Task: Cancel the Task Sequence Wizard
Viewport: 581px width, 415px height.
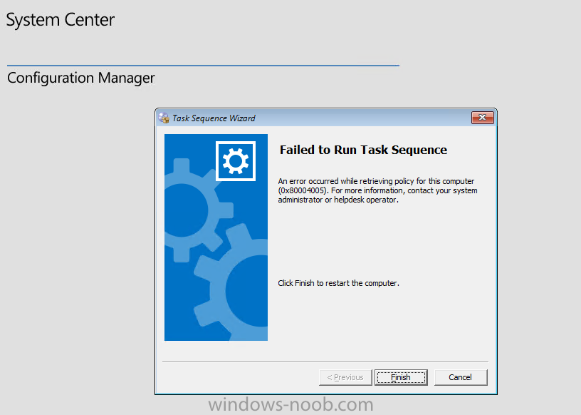Action: coord(461,377)
